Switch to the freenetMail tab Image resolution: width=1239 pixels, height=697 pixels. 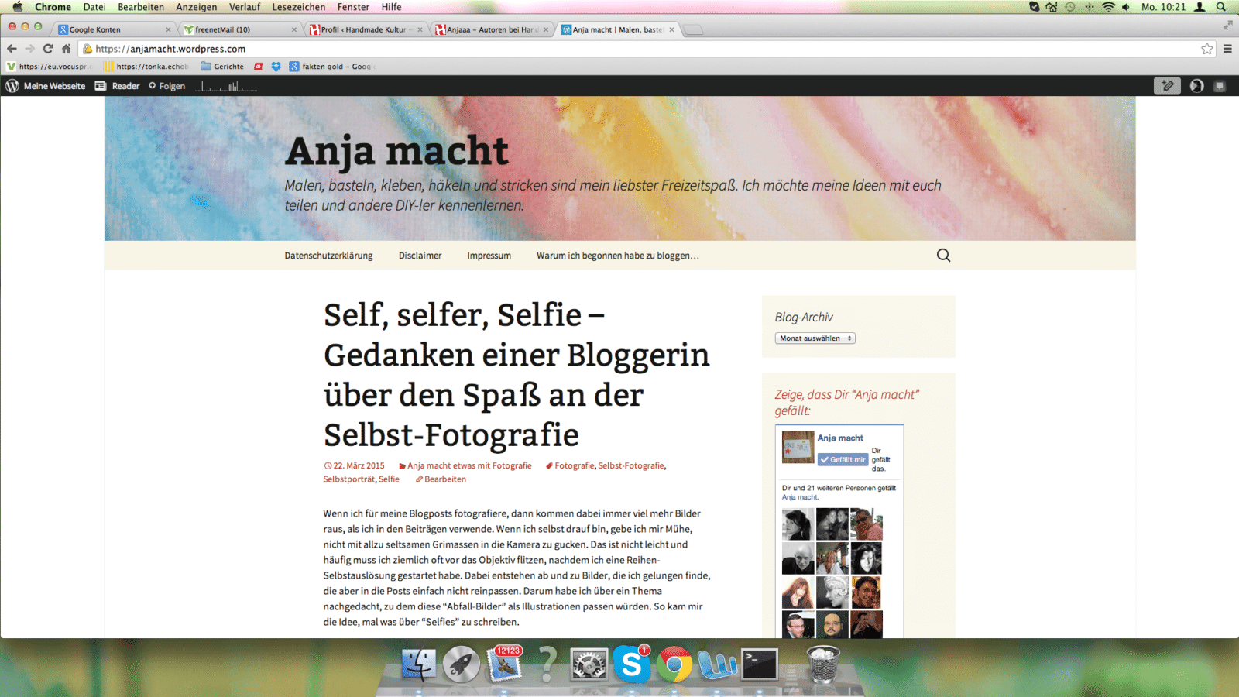coord(239,29)
